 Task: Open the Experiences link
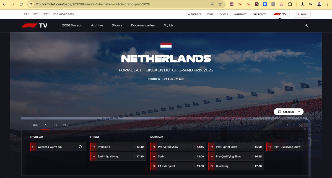coord(259,14)
